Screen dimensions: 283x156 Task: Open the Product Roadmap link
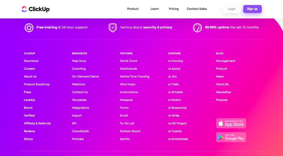tap(37, 84)
